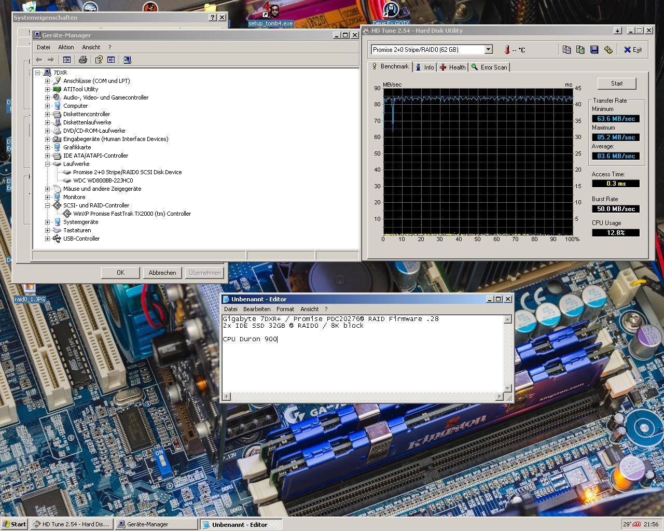Image resolution: width=664 pixels, height=531 pixels.
Task: Copy text to clipboard icon in HD Tune
Action: click(566, 49)
